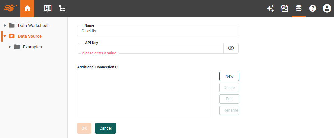
Task: Open the sparkle AI assistant icon
Action: coord(270,9)
